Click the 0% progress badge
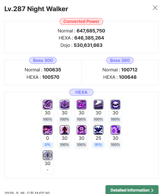This screenshot has width=162, height=194. point(47,145)
